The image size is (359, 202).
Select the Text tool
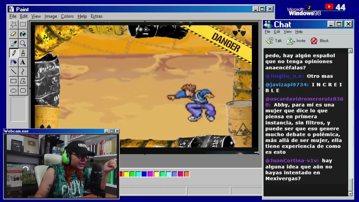click(x=23, y=62)
